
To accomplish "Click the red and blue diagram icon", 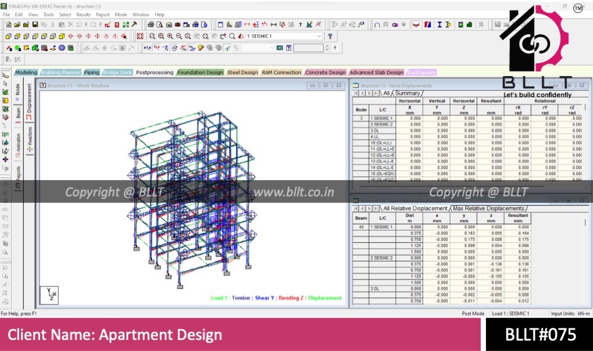I will click(428, 24).
